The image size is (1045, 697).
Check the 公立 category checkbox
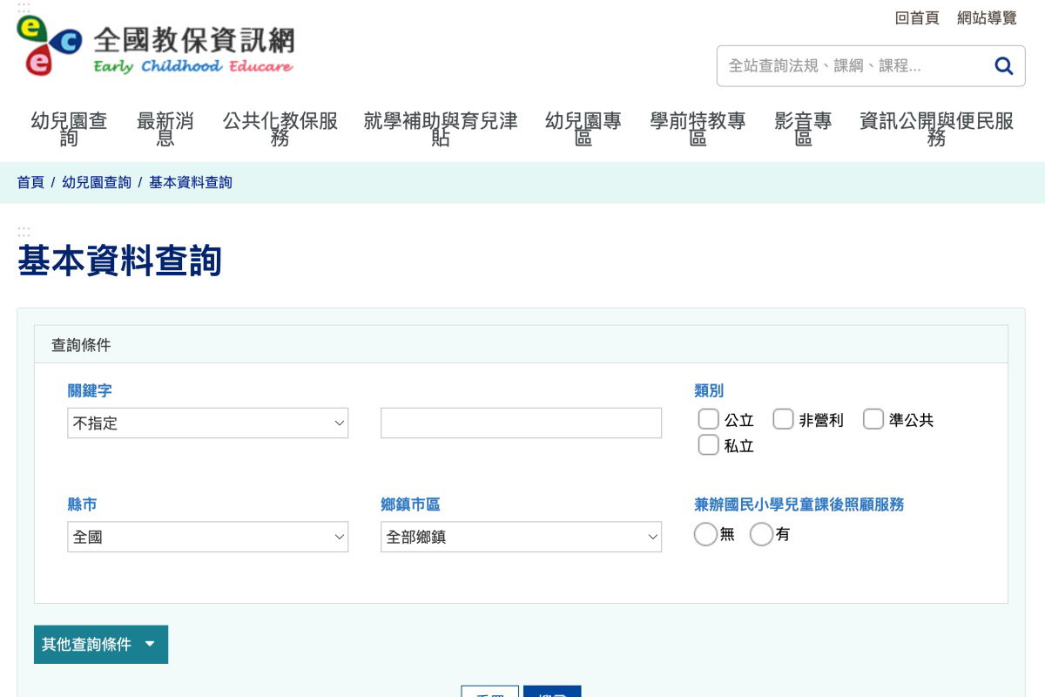[x=708, y=420]
